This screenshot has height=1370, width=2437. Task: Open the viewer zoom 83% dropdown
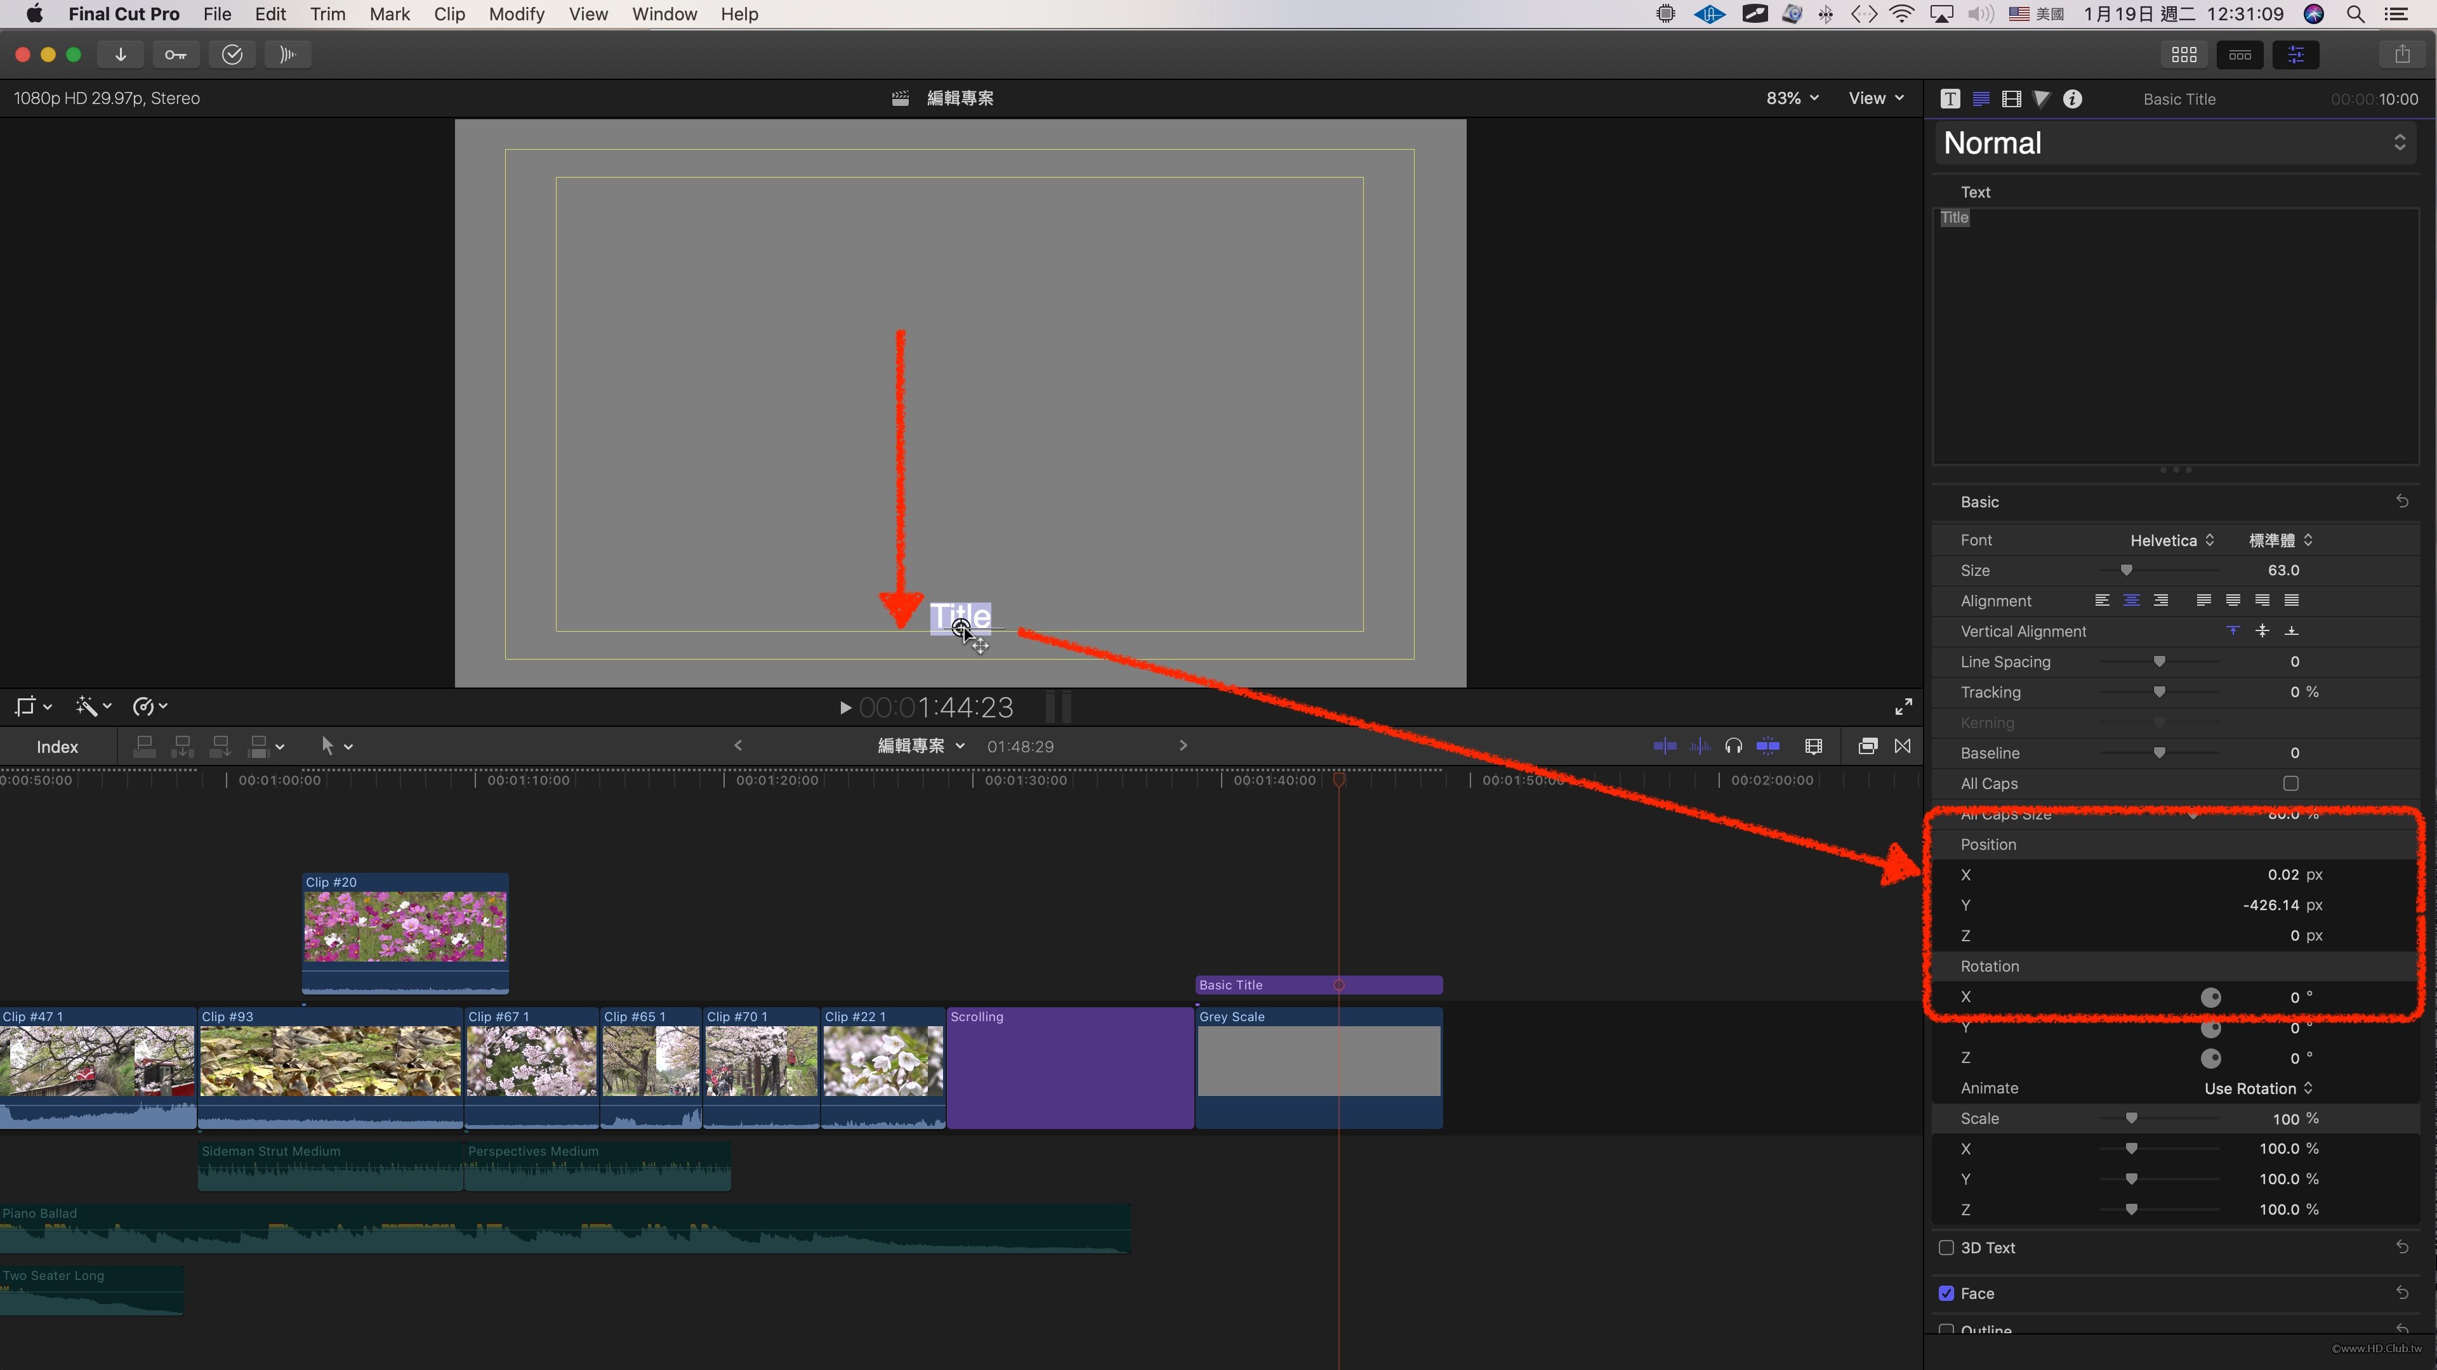[x=1792, y=98]
